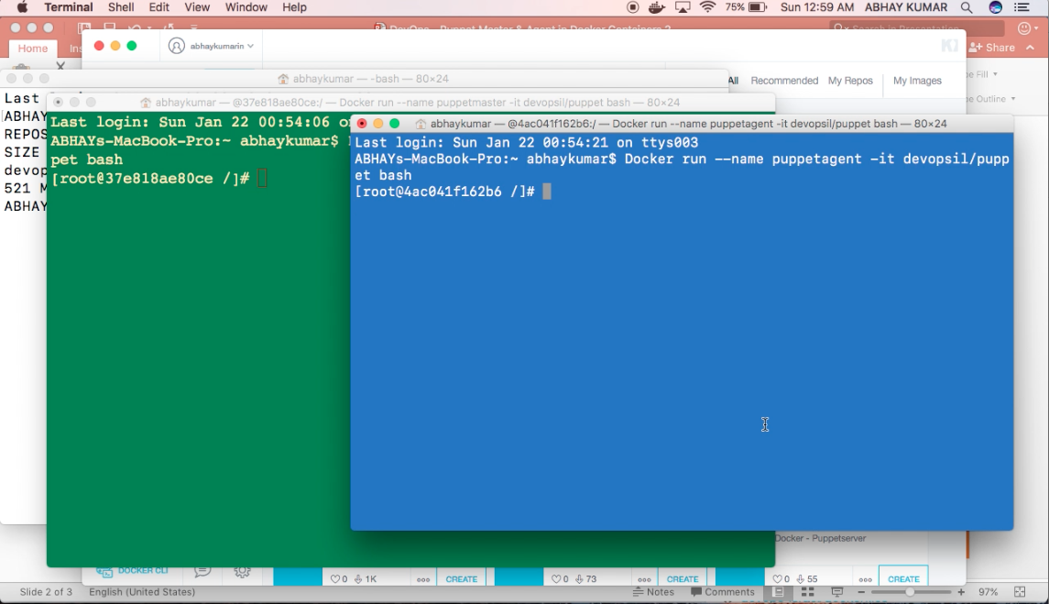Click the heart icon on the 73 card

556,579
